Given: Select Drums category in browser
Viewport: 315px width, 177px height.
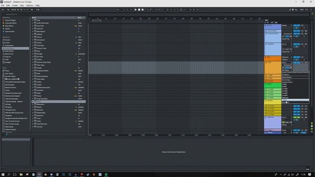Looking at the screenshot, I should point(7,43).
